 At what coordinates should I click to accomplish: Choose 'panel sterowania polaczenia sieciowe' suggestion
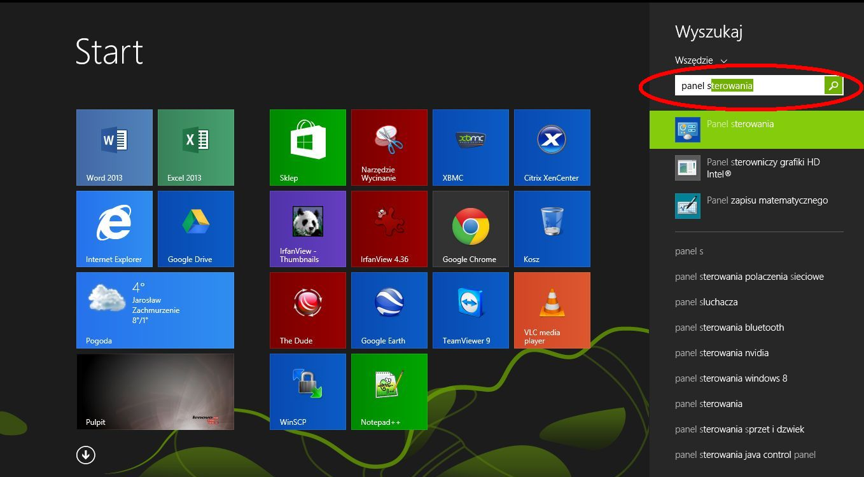tap(749, 277)
